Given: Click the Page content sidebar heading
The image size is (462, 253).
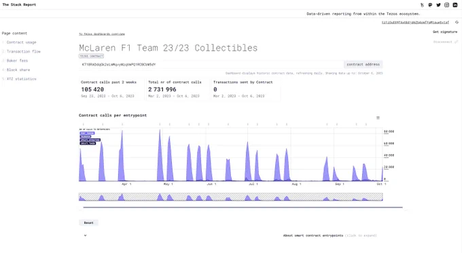Looking at the screenshot, I should coord(14,33).
